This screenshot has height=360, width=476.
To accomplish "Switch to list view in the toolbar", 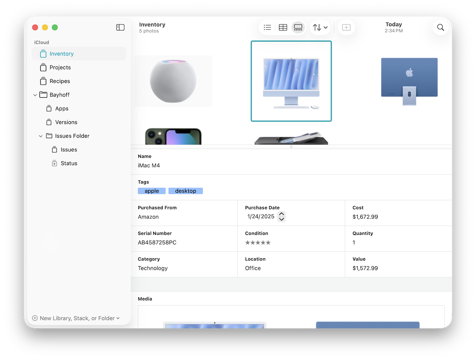I will pos(267,27).
